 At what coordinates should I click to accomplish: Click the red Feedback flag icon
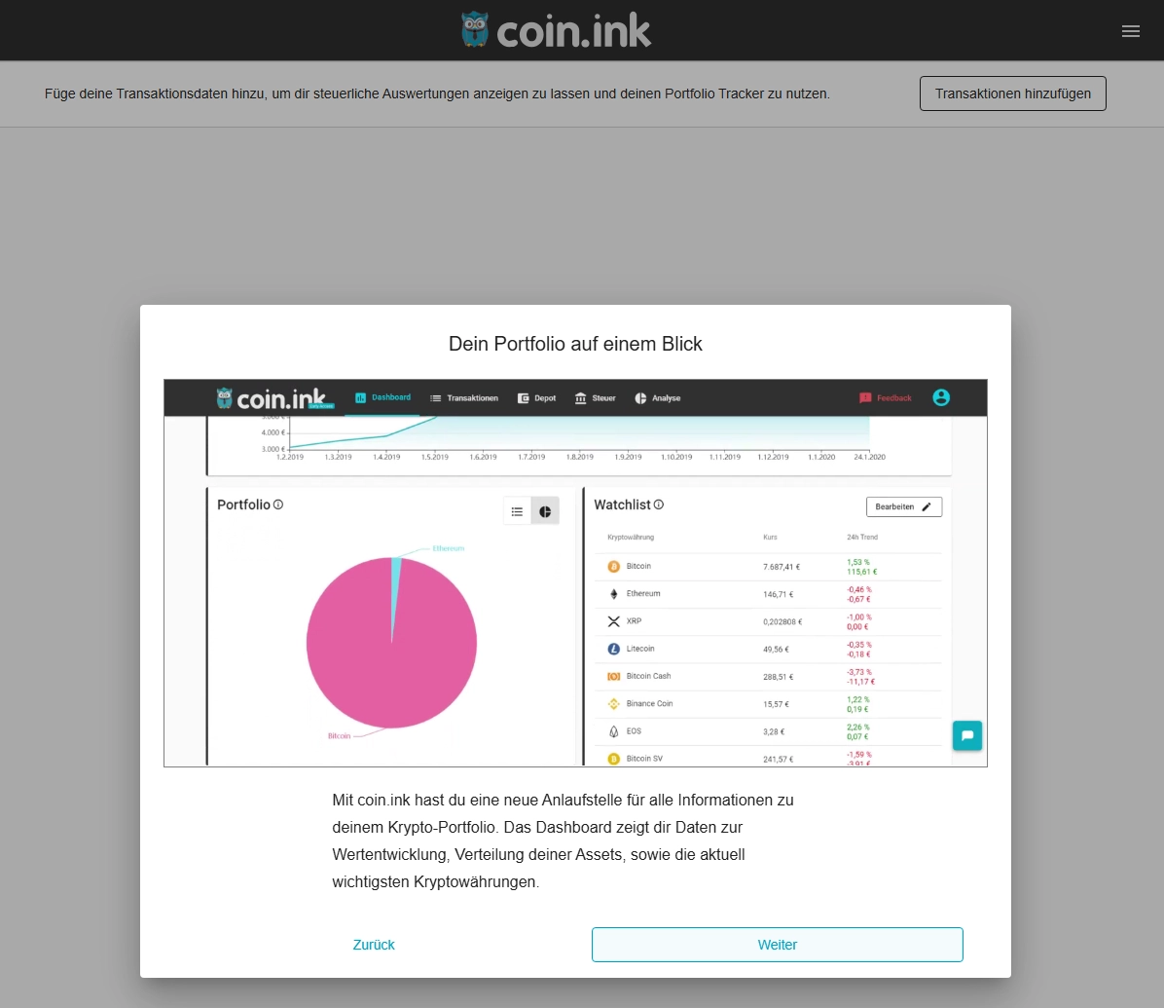point(865,398)
